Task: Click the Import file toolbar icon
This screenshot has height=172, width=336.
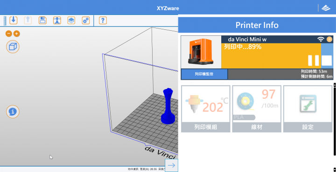Action: (14, 21)
